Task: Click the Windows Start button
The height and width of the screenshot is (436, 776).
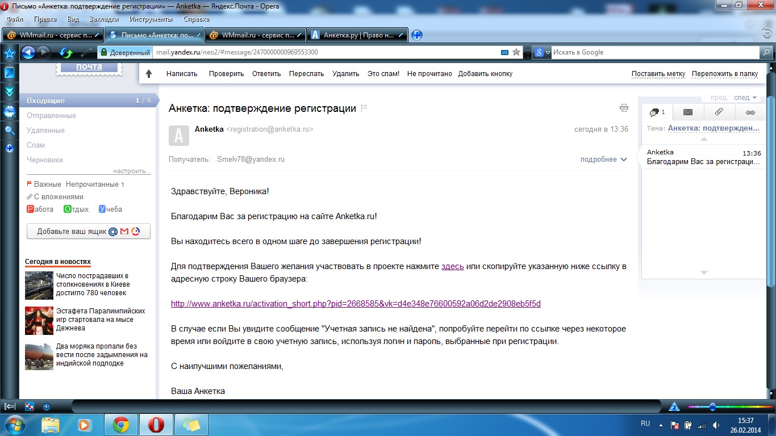Action: point(15,425)
